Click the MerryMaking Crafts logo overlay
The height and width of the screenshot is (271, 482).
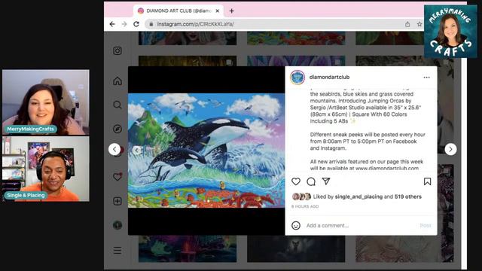point(450,32)
